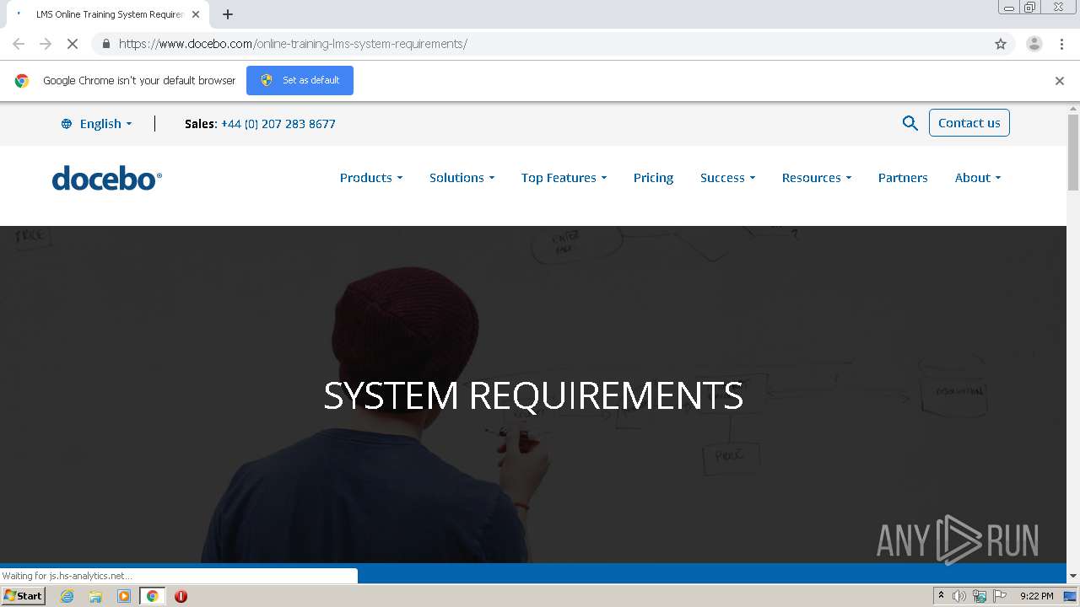Show hidden tray icons arrow

pyautogui.click(x=941, y=596)
